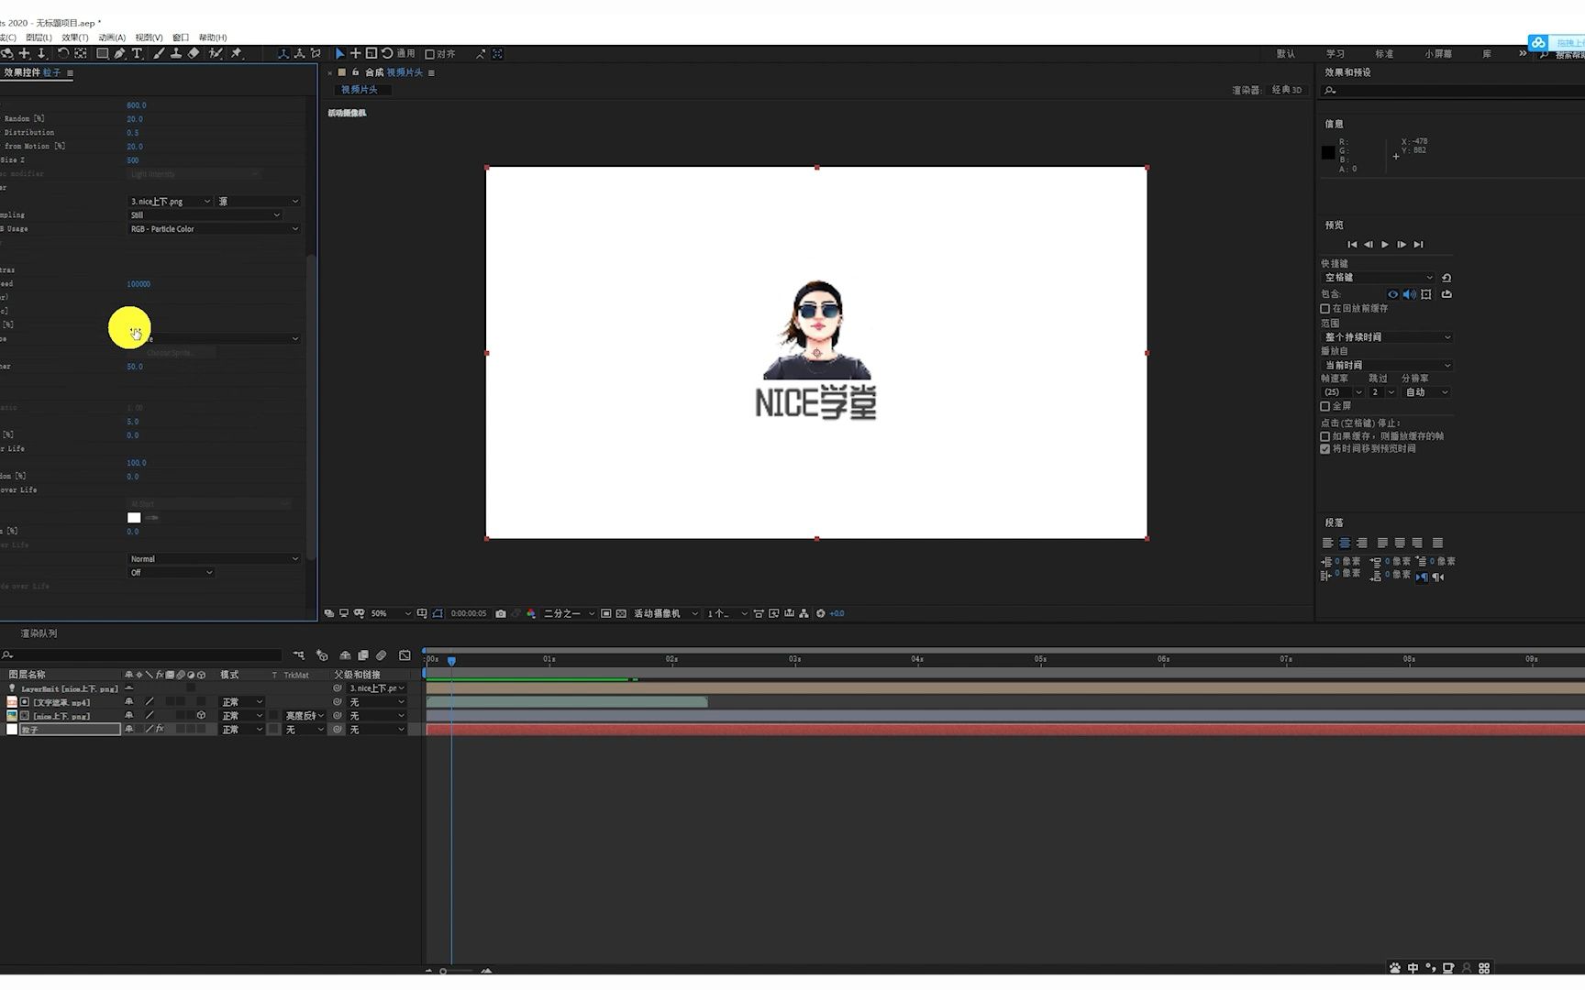Open the 帮助(H) menu
1585x990 pixels.
[213, 38]
